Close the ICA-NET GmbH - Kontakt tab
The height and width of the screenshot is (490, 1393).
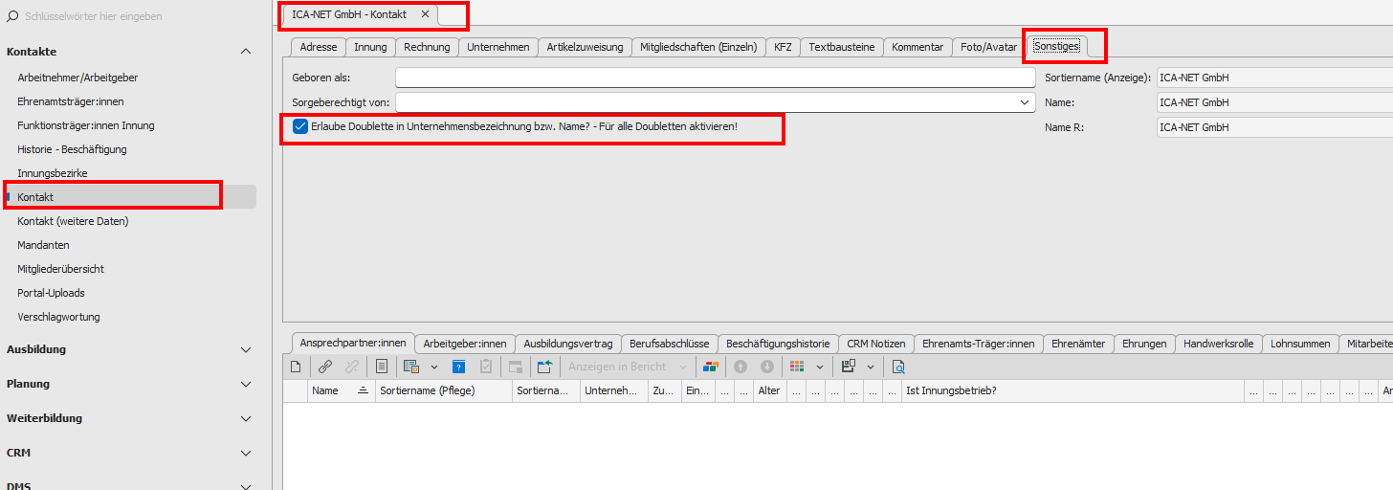click(425, 14)
